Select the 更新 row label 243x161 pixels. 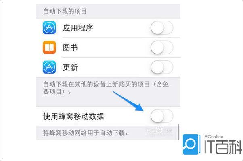[x=70, y=67]
